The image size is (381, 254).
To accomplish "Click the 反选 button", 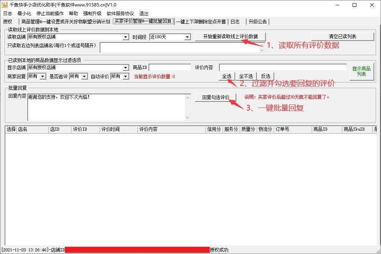I will 265,76.
